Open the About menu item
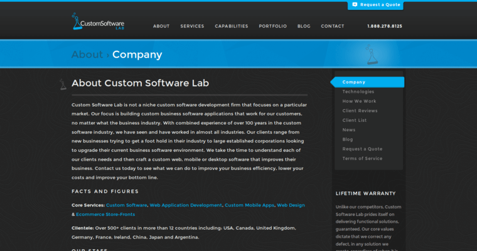The width and height of the screenshot is (477, 251). point(161,26)
